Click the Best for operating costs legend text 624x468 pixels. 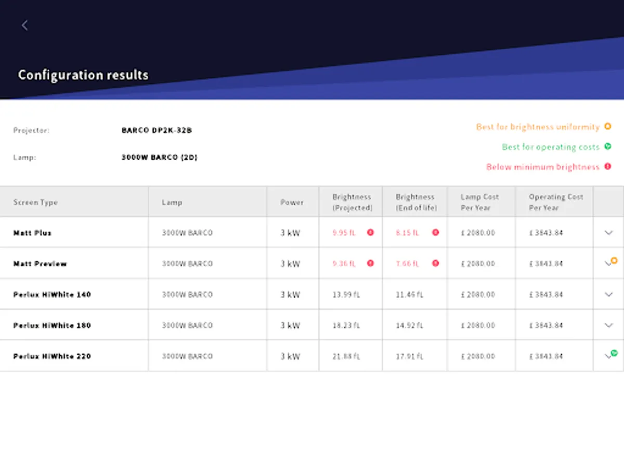point(551,147)
